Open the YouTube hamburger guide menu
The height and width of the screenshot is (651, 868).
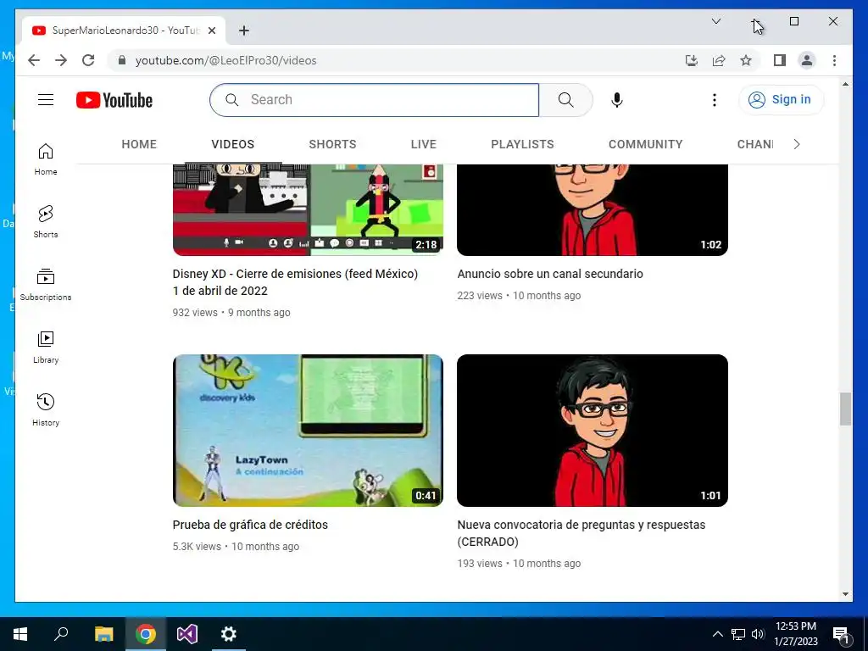pyautogui.click(x=46, y=100)
